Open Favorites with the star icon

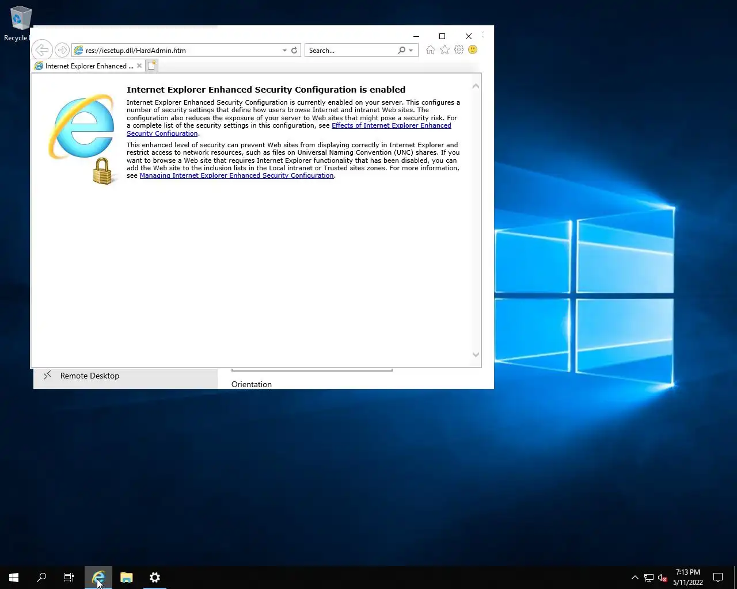(445, 50)
